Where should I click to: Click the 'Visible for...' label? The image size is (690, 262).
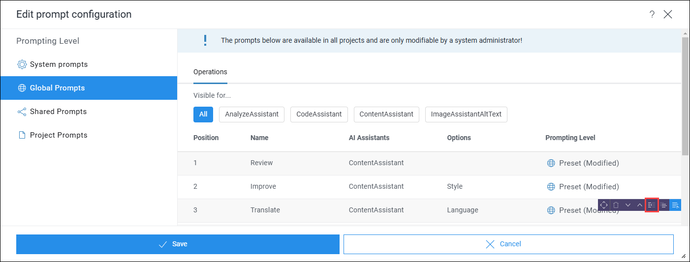tap(212, 95)
